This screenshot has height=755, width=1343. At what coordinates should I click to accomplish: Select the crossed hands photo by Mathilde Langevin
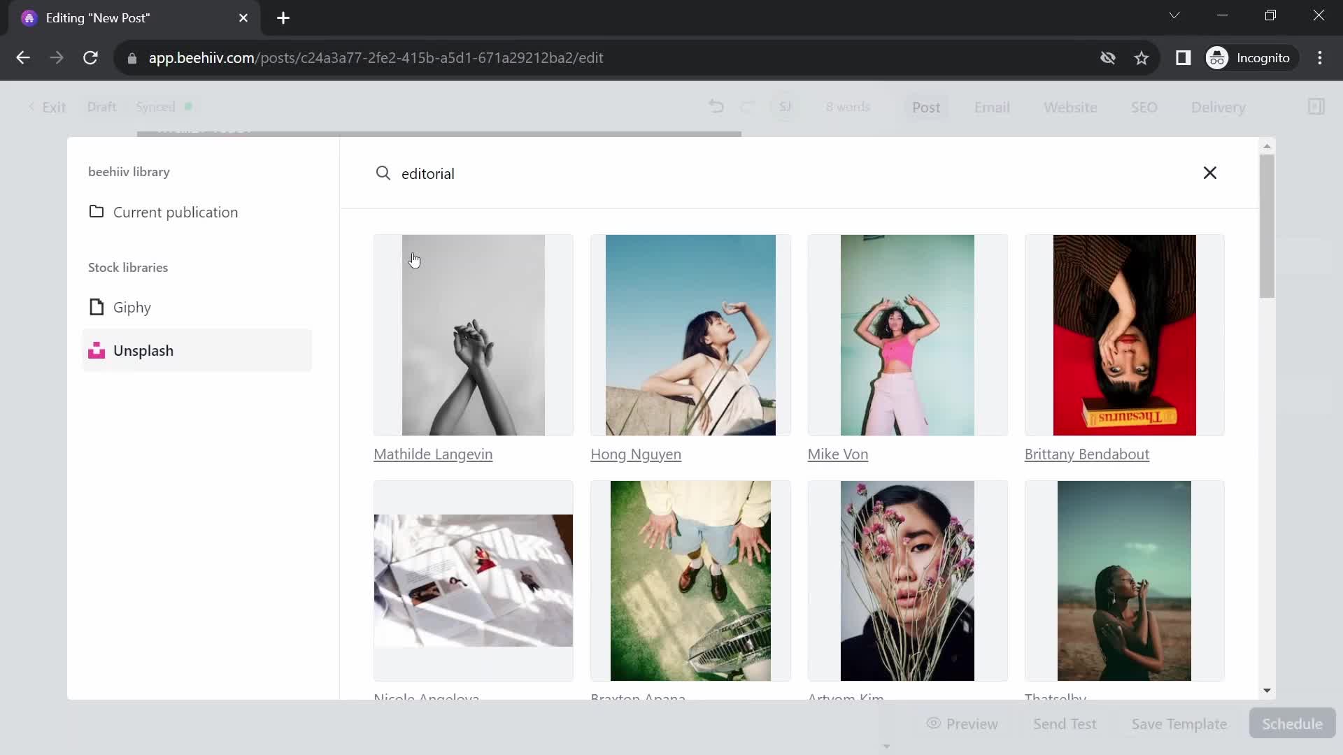tap(473, 335)
